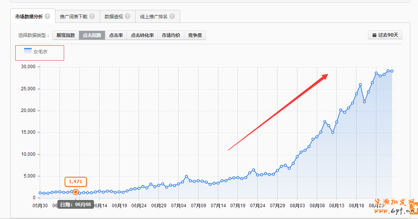Go to the 数据透视 tab

point(114,16)
